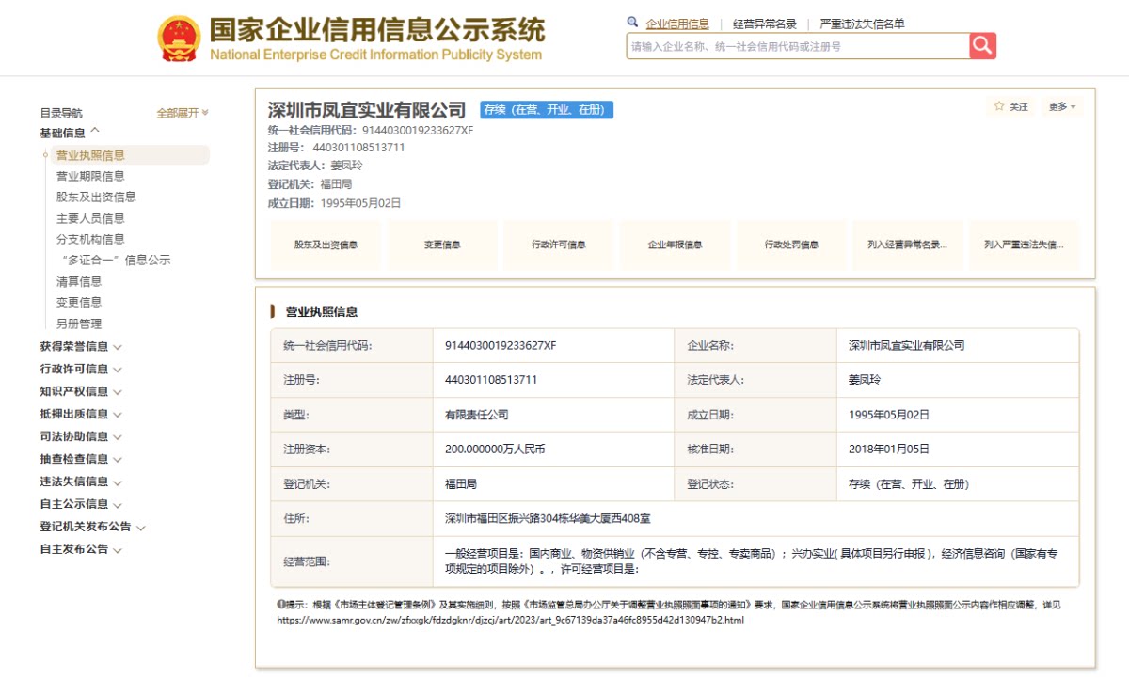Open the samr.gov.cn notice link
The height and width of the screenshot is (679, 1129).
pos(510,620)
